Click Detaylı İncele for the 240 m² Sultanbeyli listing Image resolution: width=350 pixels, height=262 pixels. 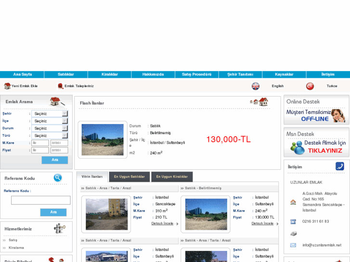[x=262, y=224]
